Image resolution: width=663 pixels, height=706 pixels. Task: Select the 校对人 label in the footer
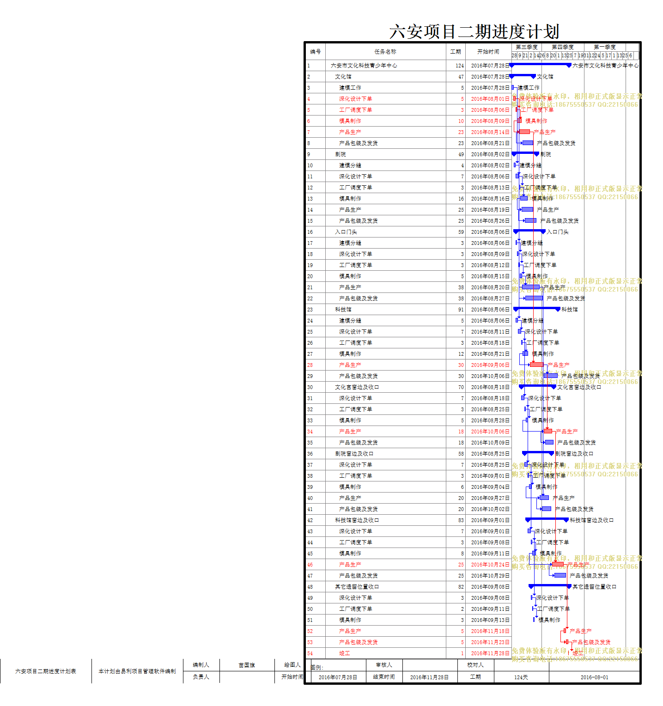pos(475,665)
